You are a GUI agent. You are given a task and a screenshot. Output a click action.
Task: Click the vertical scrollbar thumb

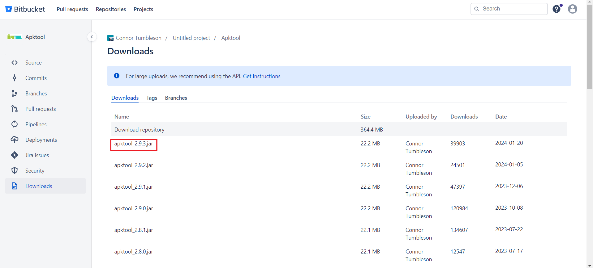(590, 47)
